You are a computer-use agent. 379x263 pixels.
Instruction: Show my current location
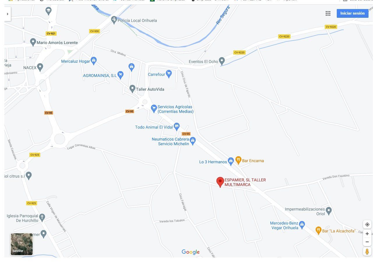[367, 224]
